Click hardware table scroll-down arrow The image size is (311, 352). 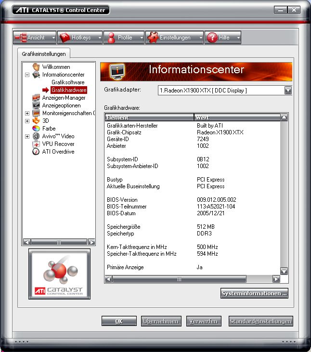click(284, 271)
